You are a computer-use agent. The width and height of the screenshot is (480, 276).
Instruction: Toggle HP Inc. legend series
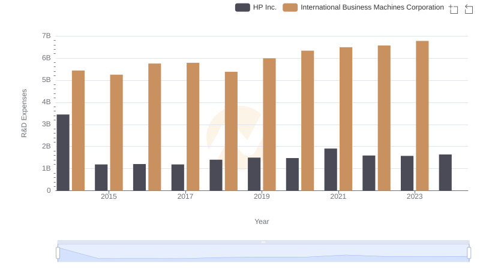coord(256,7)
